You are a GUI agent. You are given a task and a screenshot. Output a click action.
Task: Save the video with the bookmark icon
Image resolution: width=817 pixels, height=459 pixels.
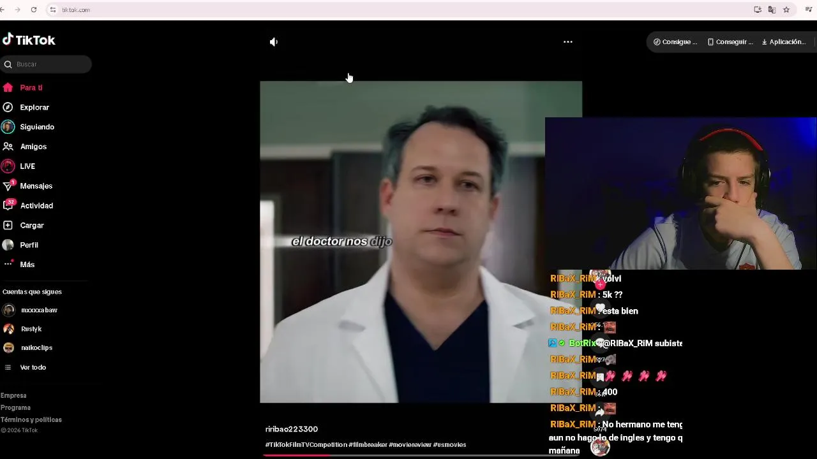600,377
